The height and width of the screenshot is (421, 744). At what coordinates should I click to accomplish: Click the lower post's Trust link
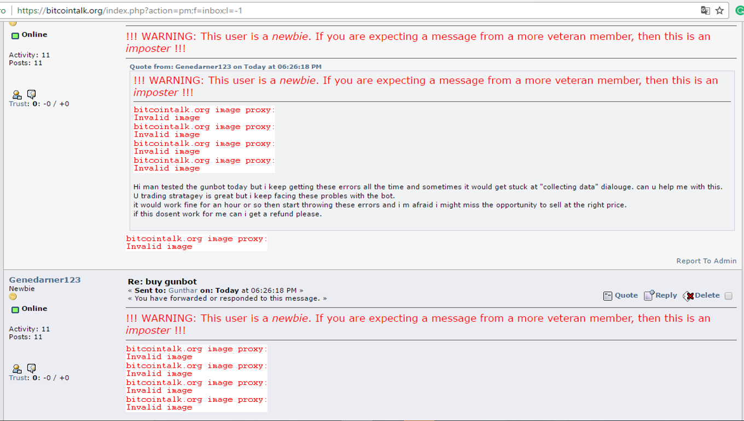[x=19, y=378]
